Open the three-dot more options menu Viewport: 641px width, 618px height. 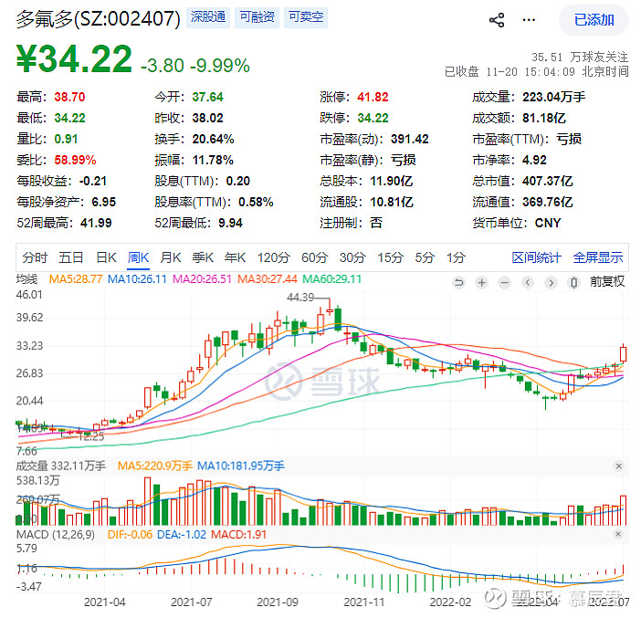(529, 20)
